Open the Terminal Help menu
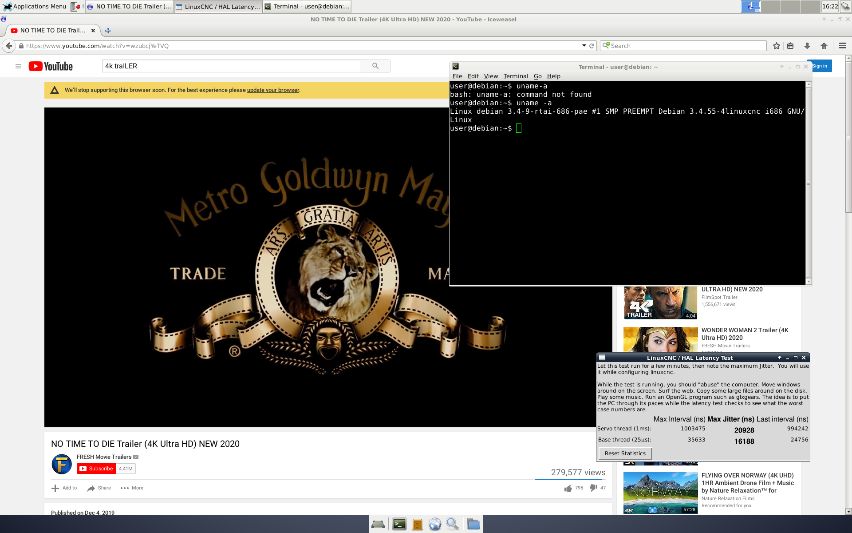852x533 pixels. pyautogui.click(x=553, y=76)
